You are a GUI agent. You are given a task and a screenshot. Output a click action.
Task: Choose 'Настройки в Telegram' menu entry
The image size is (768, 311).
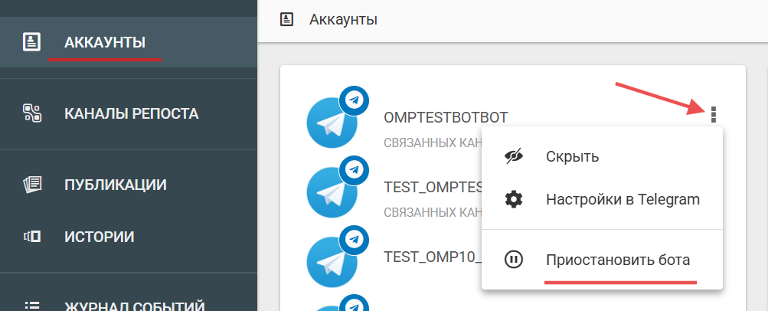623,200
